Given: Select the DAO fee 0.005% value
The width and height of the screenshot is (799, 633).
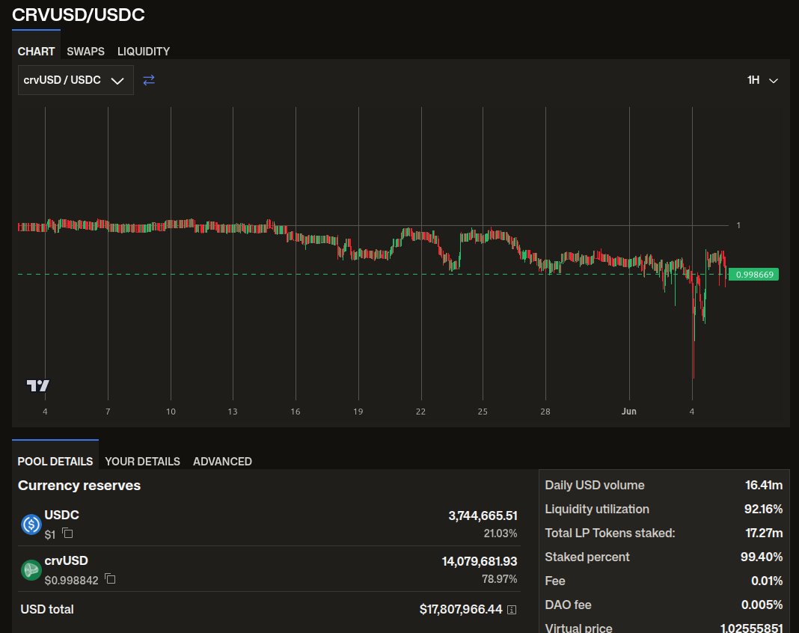Looking at the screenshot, I should [762, 605].
